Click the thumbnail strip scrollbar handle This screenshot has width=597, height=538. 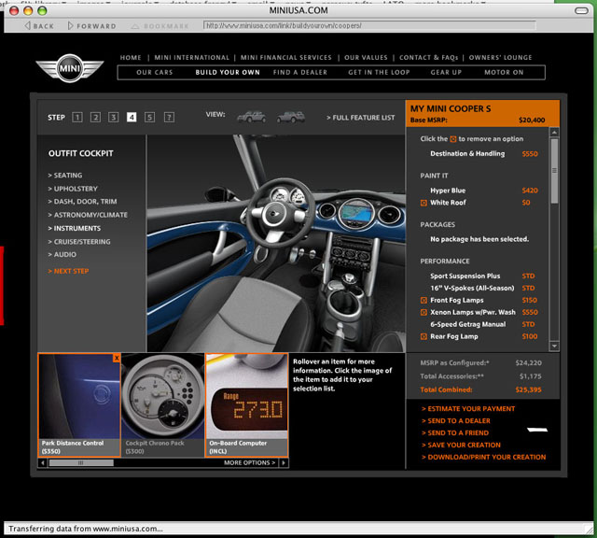81,463
